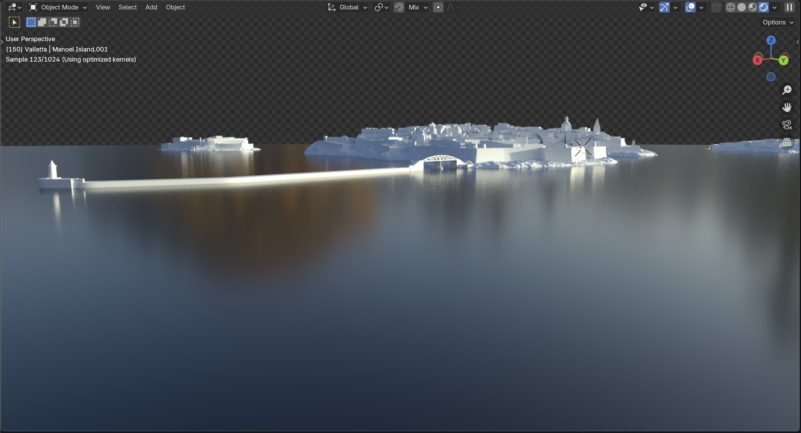Click the green Y axis gizmo ball

point(783,60)
